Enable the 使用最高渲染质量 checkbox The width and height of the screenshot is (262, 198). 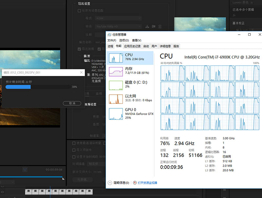pos(74,143)
